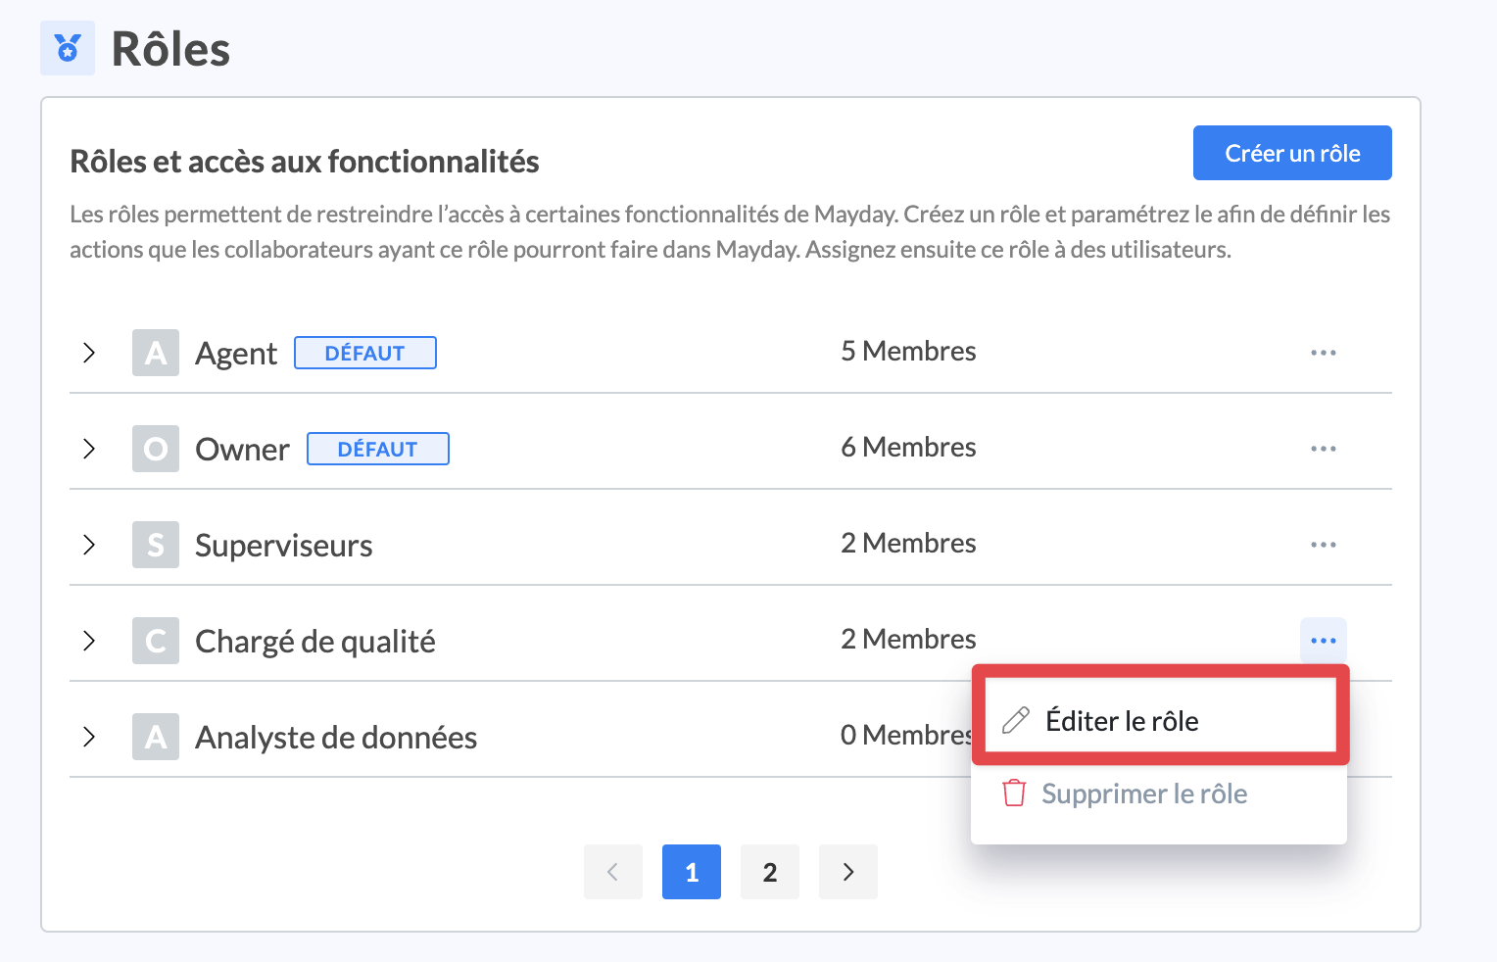The width and height of the screenshot is (1497, 962).
Task: Click the Créer un rôle button
Action: [x=1291, y=153]
